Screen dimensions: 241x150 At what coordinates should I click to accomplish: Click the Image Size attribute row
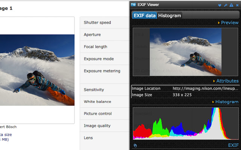point(185,95)
